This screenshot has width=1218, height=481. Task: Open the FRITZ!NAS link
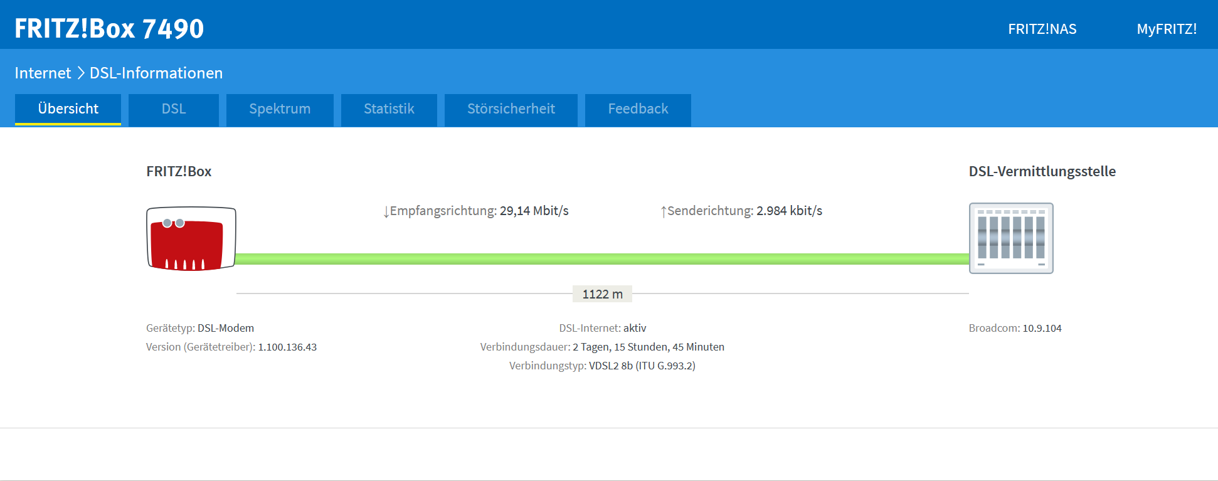1042,29
